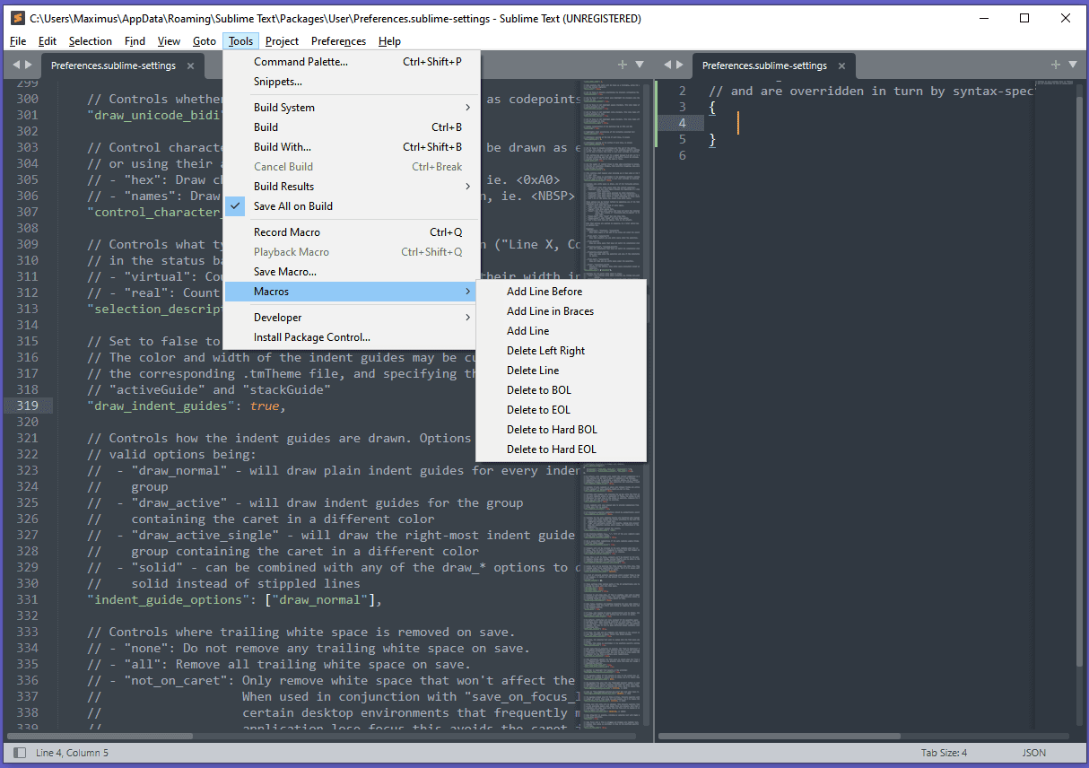Open the Project menu
This screenshot has height=768, width=1089.
283,41
